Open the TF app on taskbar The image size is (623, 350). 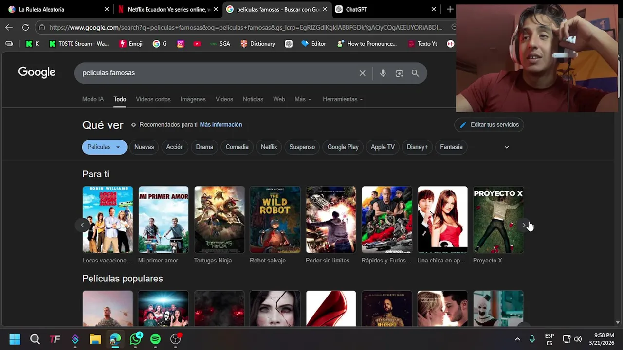pos(55,339)
